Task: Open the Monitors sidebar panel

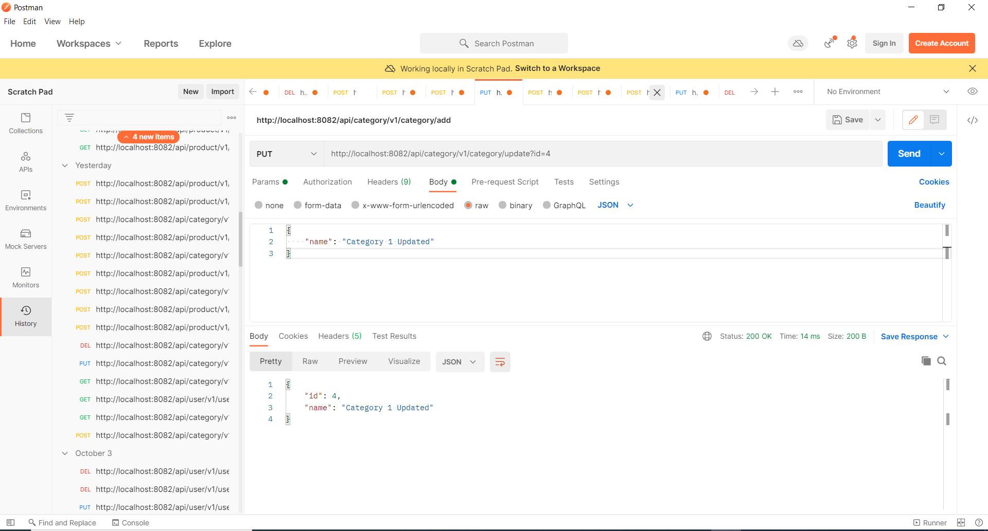Action: pos(26,278)
